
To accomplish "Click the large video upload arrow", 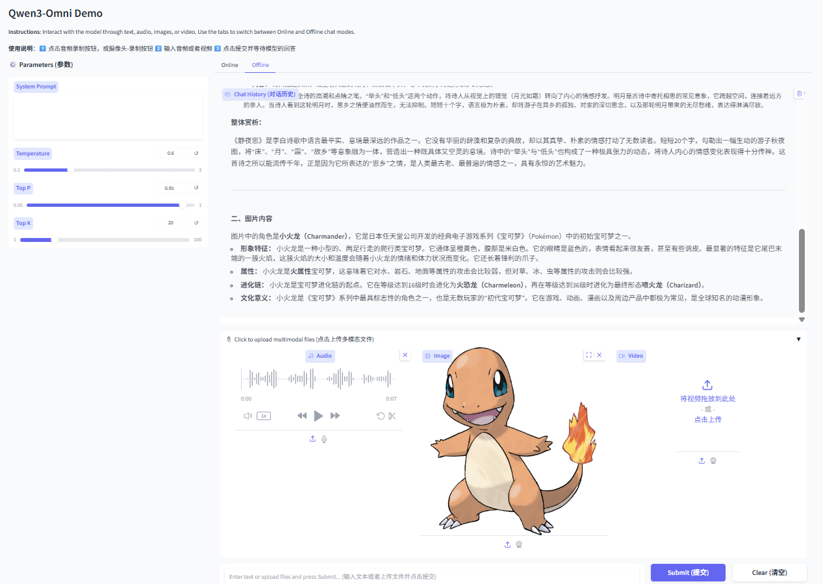I will pos(707,385).
